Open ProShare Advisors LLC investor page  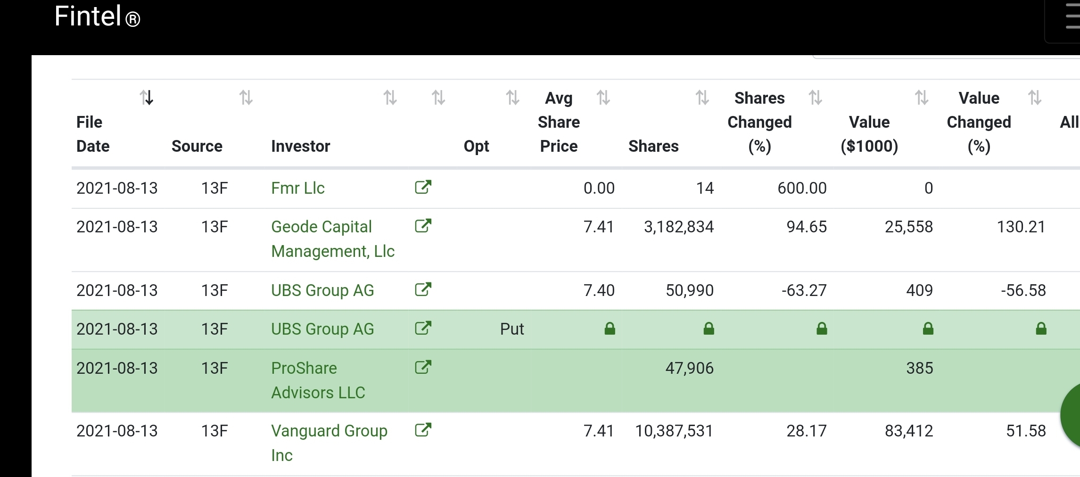point(318,380)
